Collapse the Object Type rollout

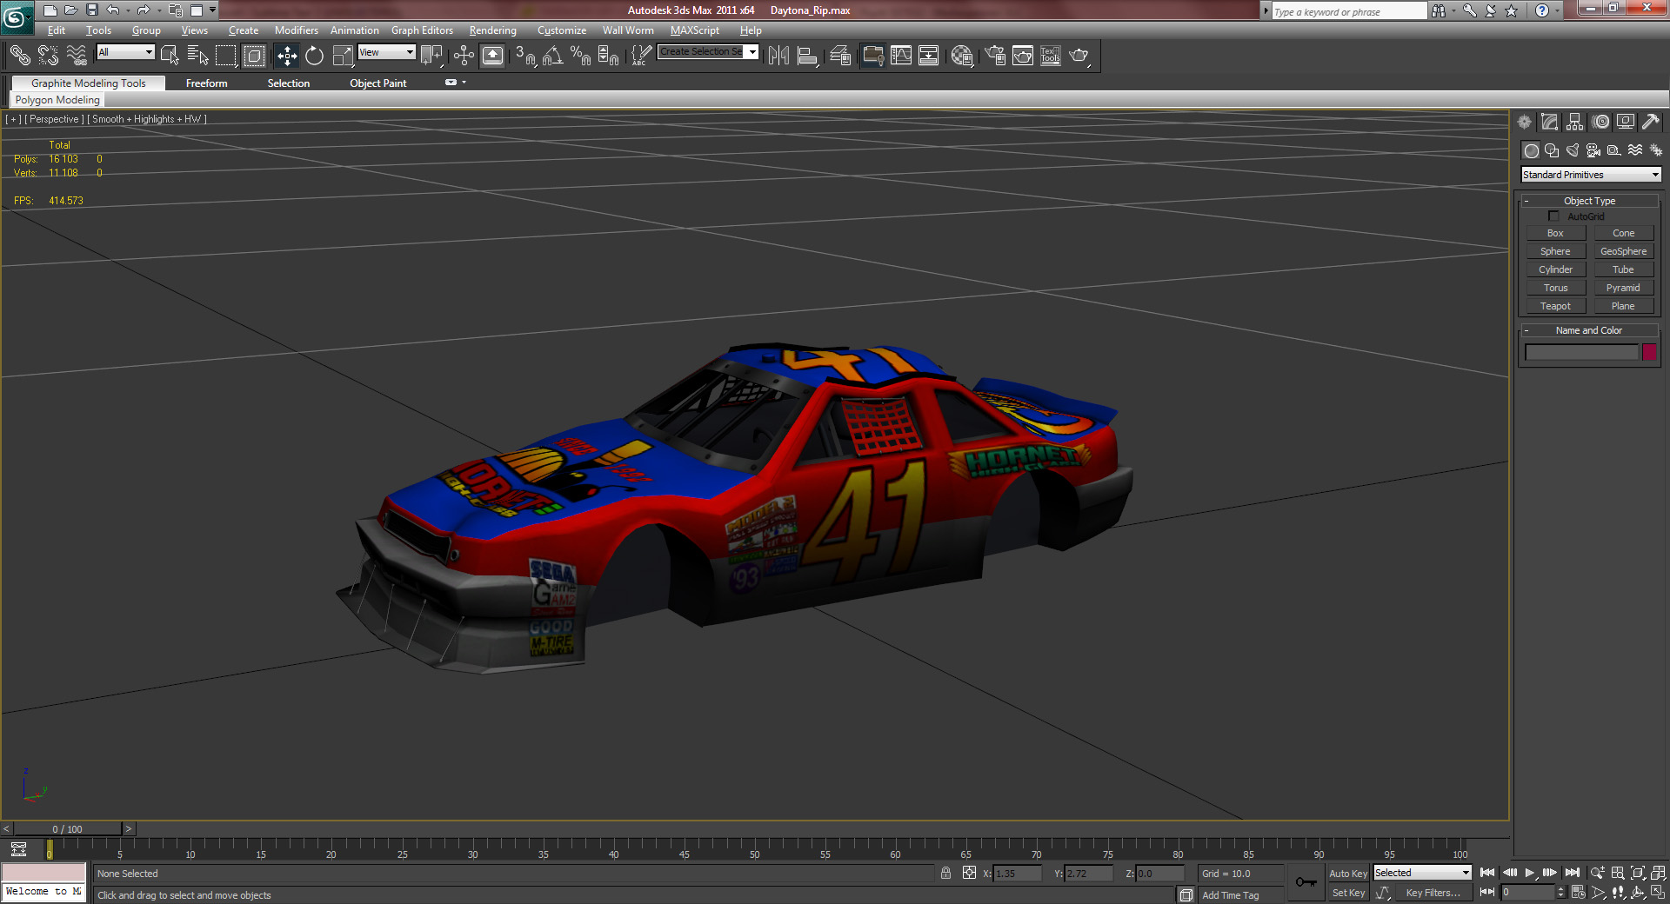click(x=1589, y=201)
